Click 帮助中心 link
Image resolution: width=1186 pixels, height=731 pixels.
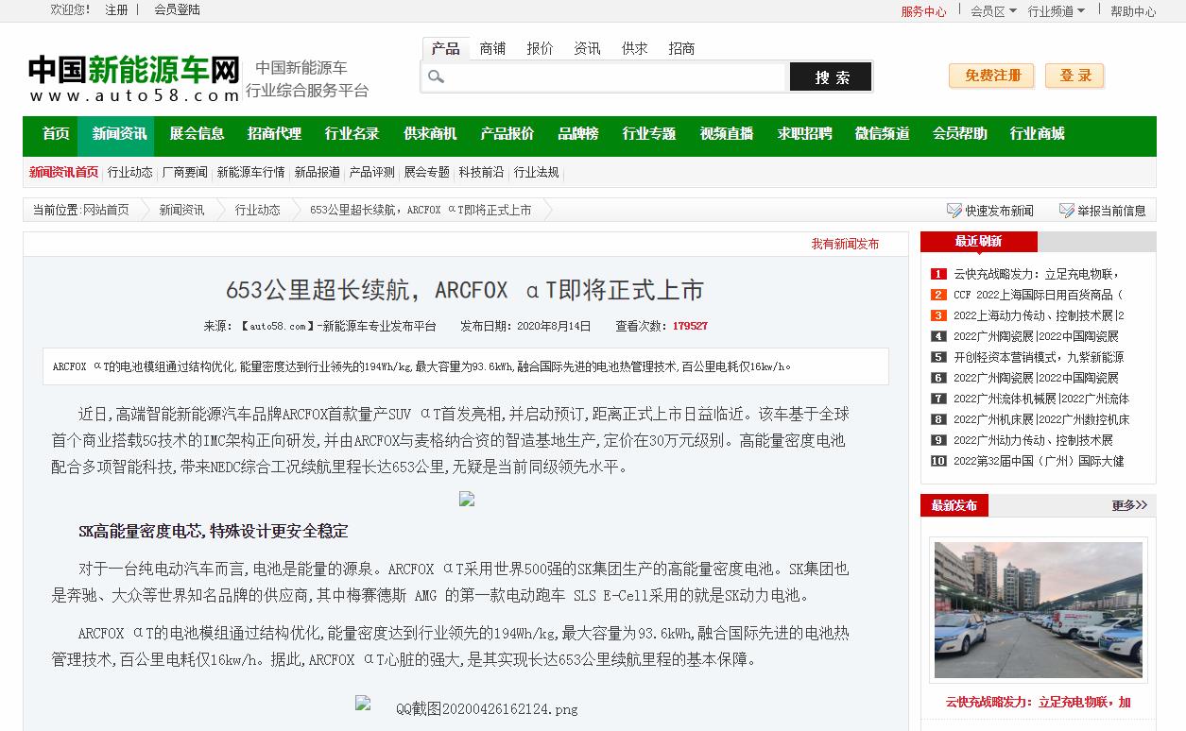click(1133, 11)
